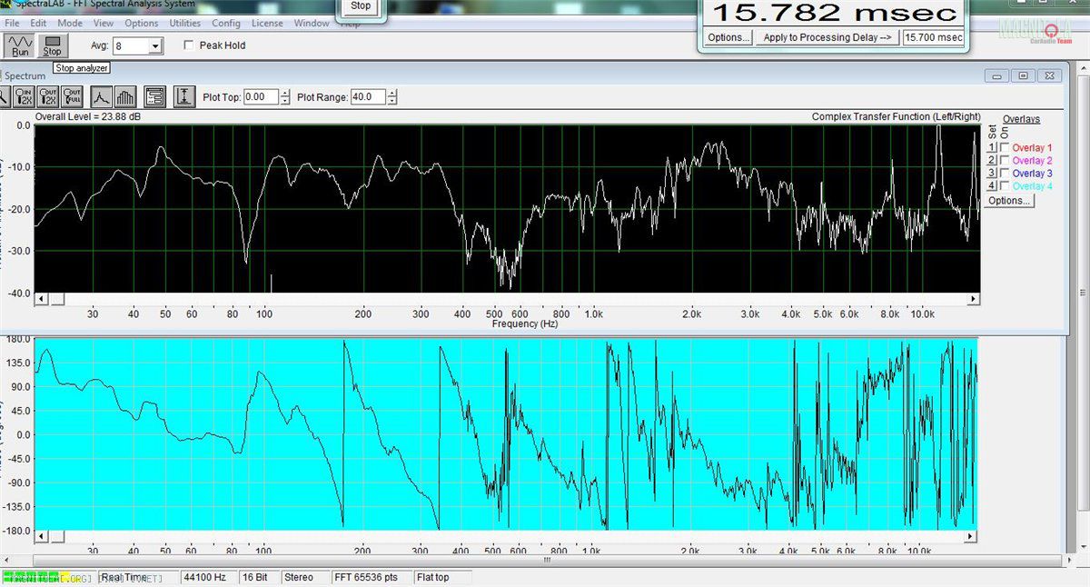The width and height of the screenshot is (1090, 587).
Task: Click the magnifier tool at toolbar left edge
Action: tap(5, 96)
